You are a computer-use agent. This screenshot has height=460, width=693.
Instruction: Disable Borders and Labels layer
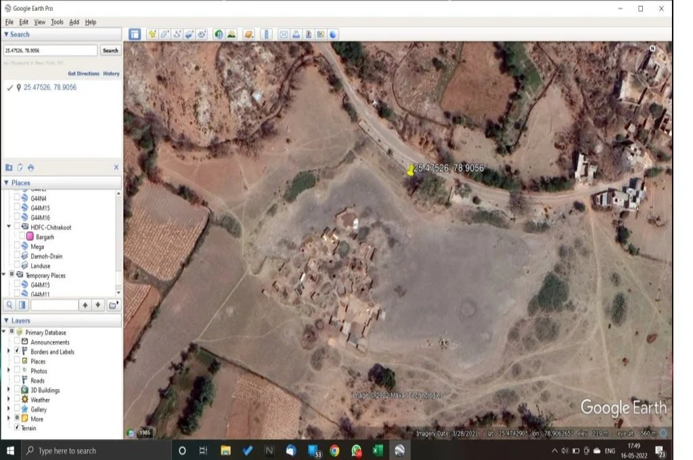[16, 351]
